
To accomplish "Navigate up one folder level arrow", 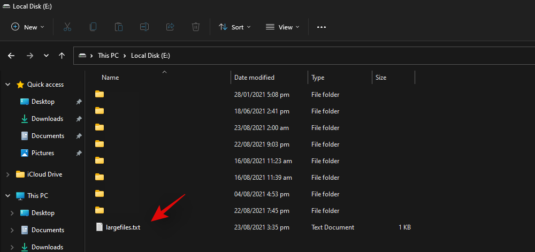I will [x=62, y=55].
